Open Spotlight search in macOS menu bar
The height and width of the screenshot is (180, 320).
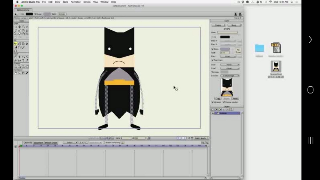click(292, 2)
